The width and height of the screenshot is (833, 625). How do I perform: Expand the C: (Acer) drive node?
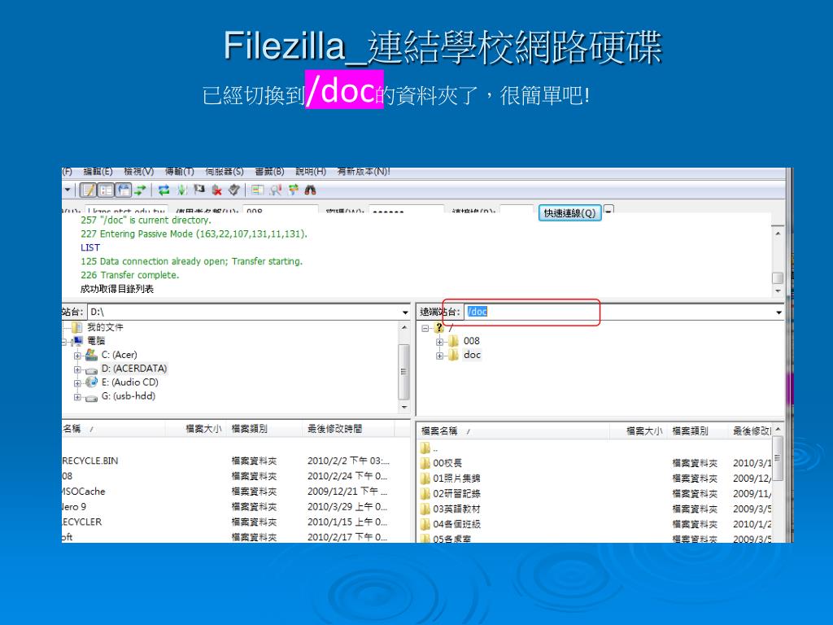pyautogui.click(x=77, y=356)
